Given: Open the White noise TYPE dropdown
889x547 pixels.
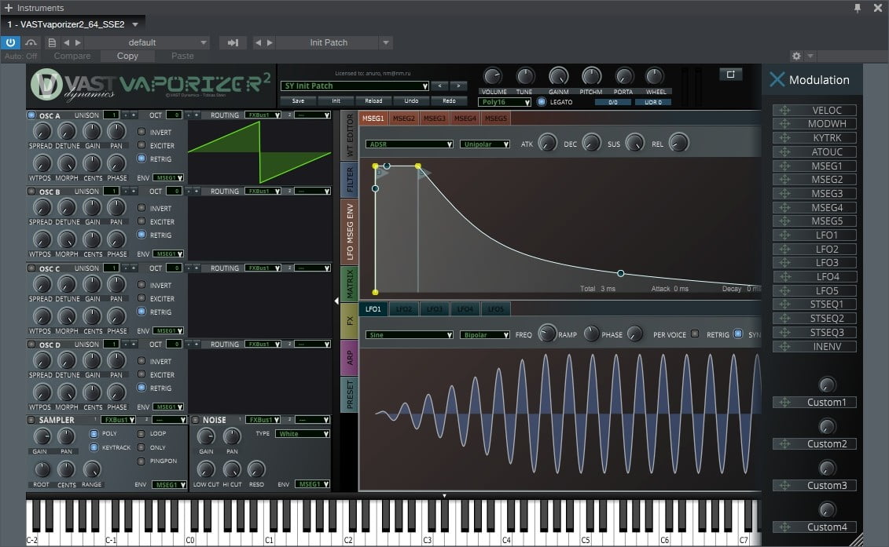Looking at the screenshot, I should [303, 434].
